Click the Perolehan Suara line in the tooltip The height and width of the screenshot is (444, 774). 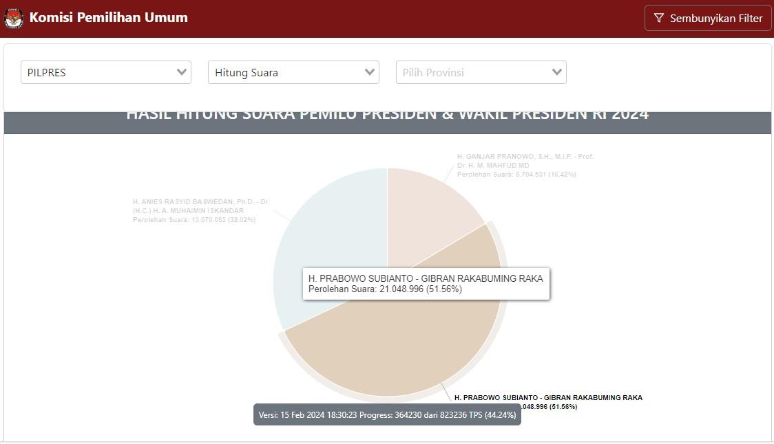click(x=385, y=289)
